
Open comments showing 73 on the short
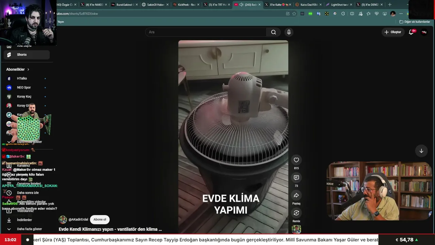(296, 178)
